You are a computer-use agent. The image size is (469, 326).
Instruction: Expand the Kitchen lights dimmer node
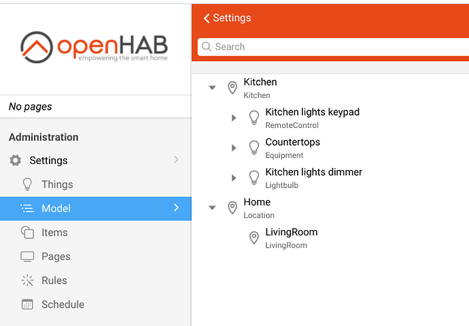234,178
